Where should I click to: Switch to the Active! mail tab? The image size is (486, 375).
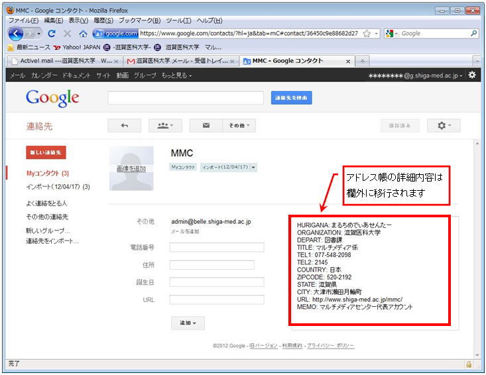(x=64, y=61)
